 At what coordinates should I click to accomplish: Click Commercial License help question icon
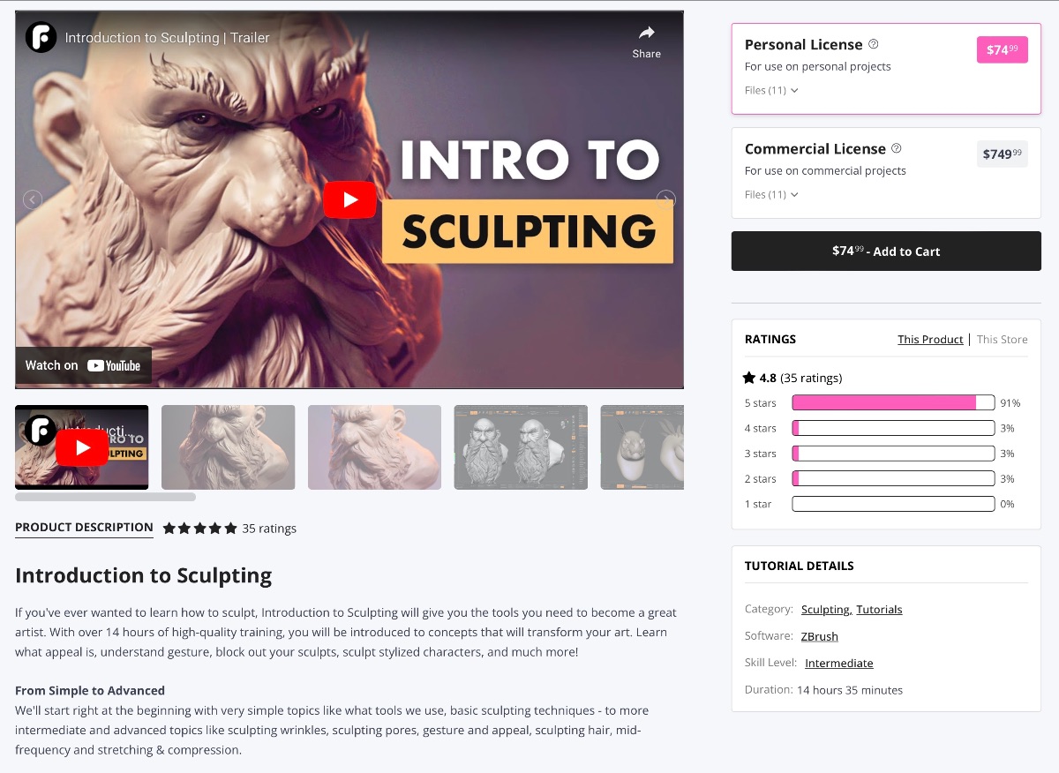(x=897, y=148)
